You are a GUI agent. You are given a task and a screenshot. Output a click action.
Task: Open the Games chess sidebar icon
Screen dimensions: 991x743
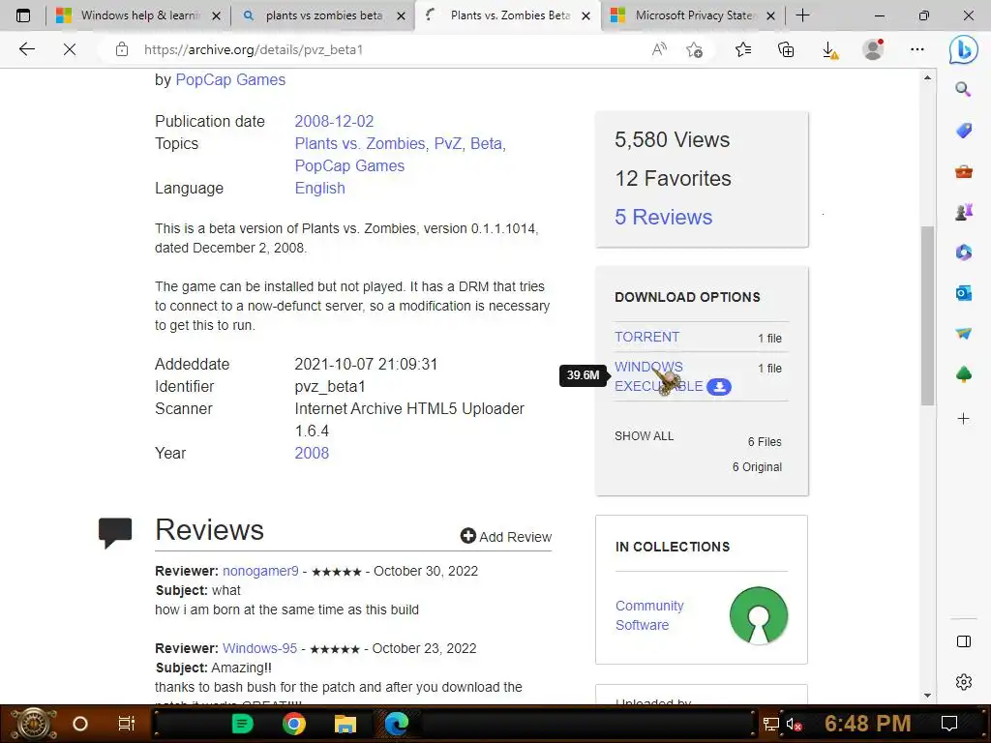tap(963, 212)
